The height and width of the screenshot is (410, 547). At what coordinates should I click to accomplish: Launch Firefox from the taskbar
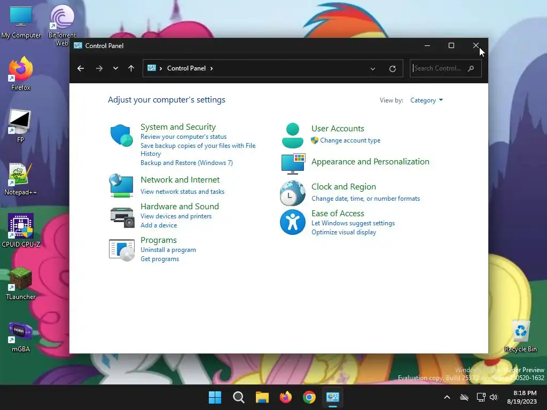pyautogui.click(x=286, y=397)
